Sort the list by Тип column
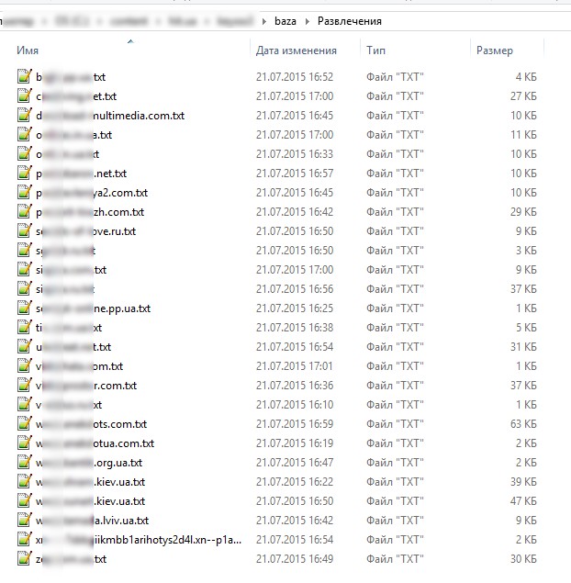Screen dimensions: 571x583 click(375, 50)
